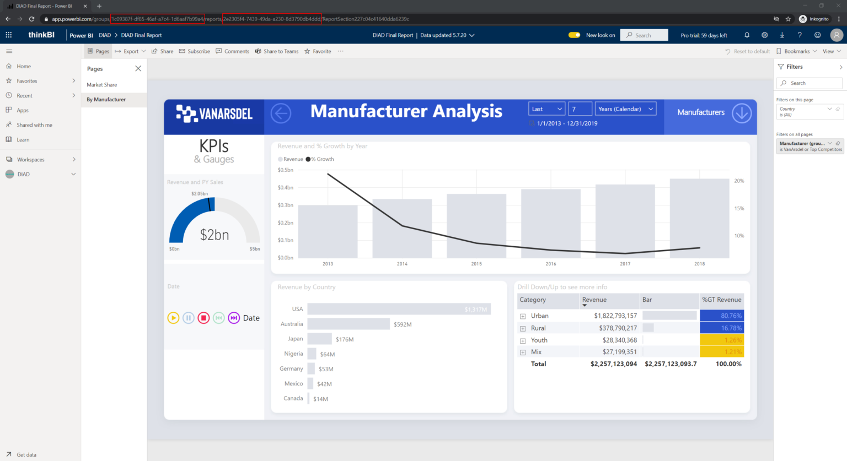Open the Settings gear menu
This screenshot has height=461, width=847.
click(x=764, y=35)
